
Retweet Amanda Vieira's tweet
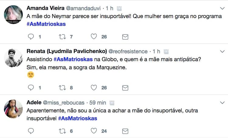(x=62, y=37)
